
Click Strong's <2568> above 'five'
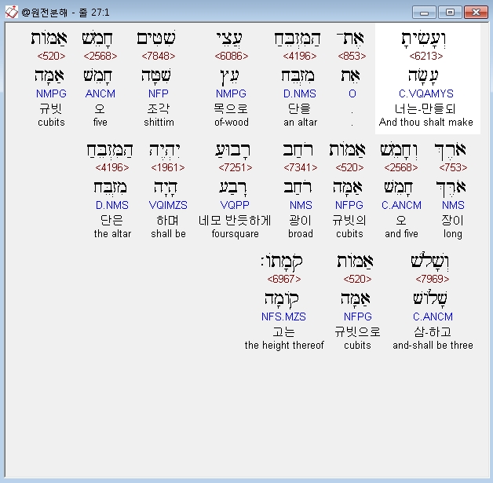(x=100, y=56)
